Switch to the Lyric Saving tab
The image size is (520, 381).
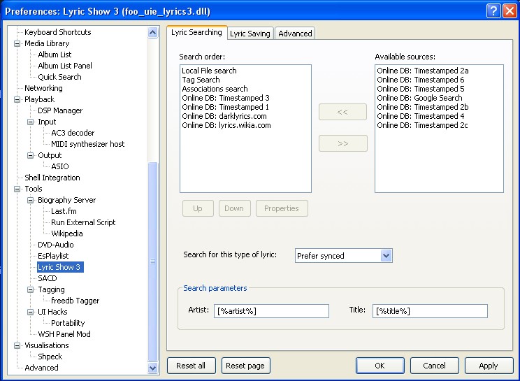point(250,33)
